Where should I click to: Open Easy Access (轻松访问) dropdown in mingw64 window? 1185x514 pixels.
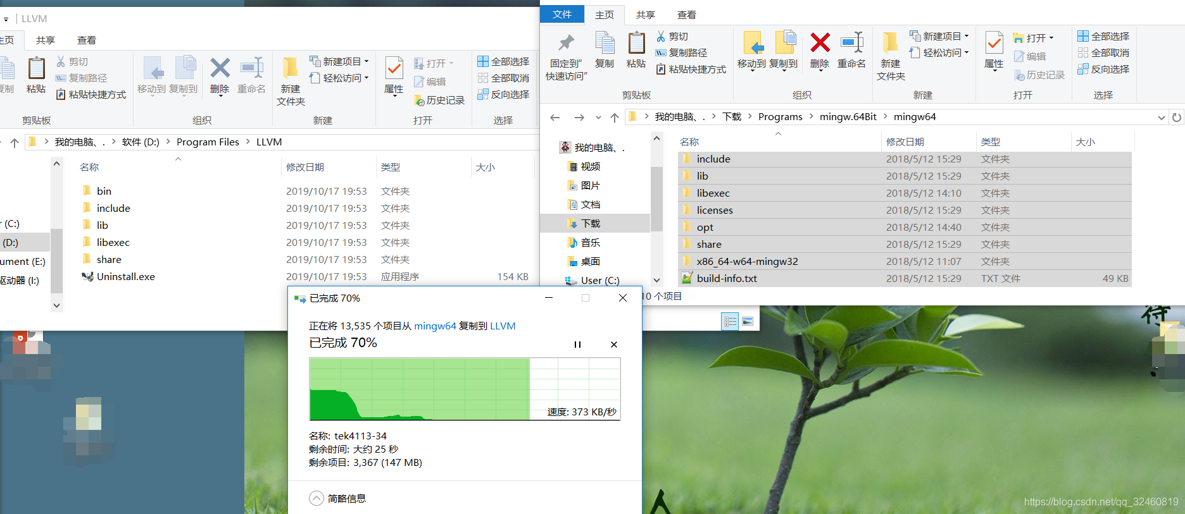pos(939,53)
